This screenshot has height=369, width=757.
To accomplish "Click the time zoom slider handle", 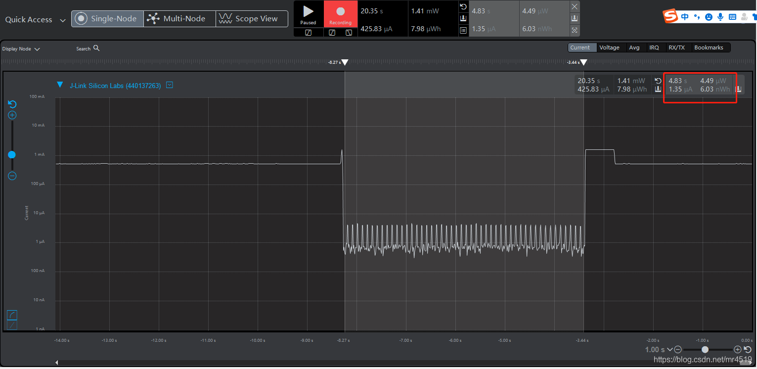I will (x=705, y=349).
